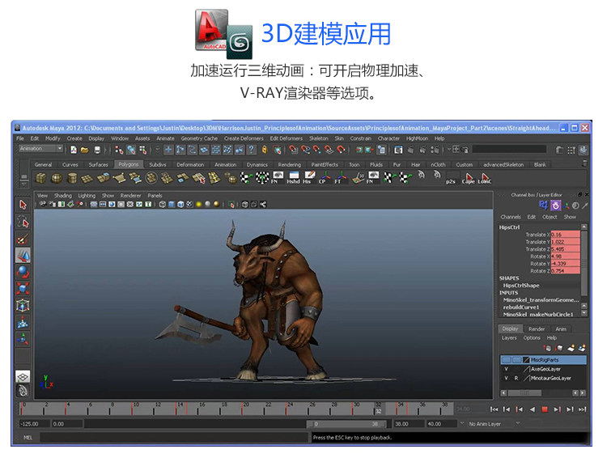Image resolution: width=607 pixels, height=462 pixels.
Task: Select the arrow Select tool in toolbox
Action: (x=23, y=205)
